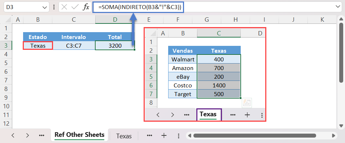This screenshot has height=143, width=345.
Task: Click the 1400 value in the inset picture
Action: pyautogui.click(x=219, y=85)
